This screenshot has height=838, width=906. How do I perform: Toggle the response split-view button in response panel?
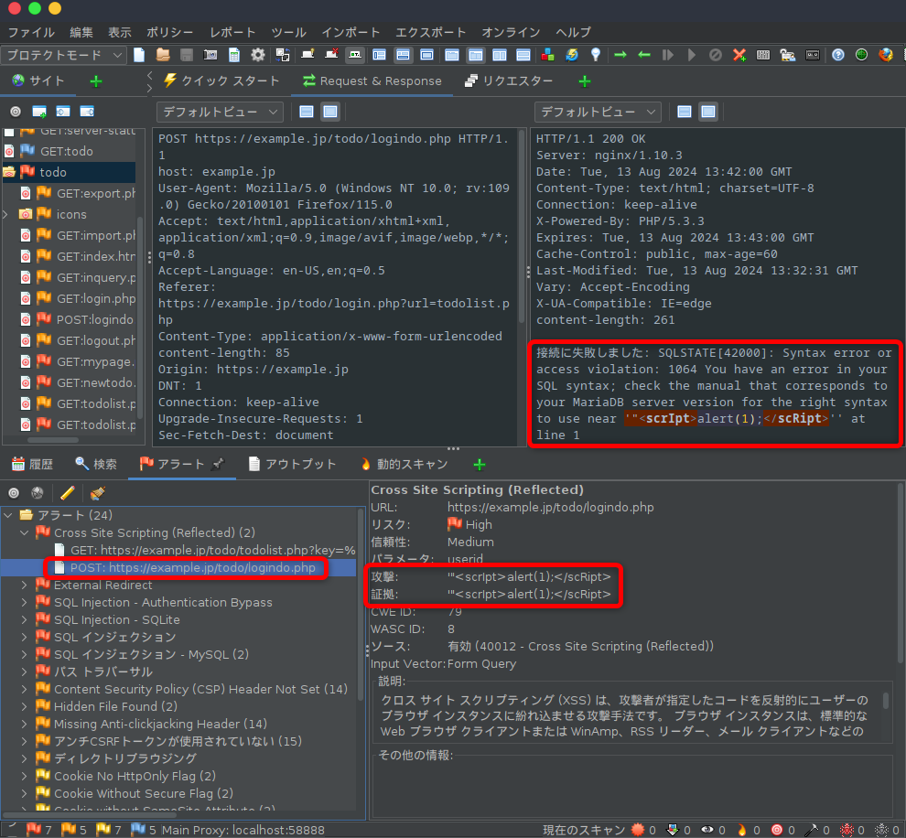(685, 112)
